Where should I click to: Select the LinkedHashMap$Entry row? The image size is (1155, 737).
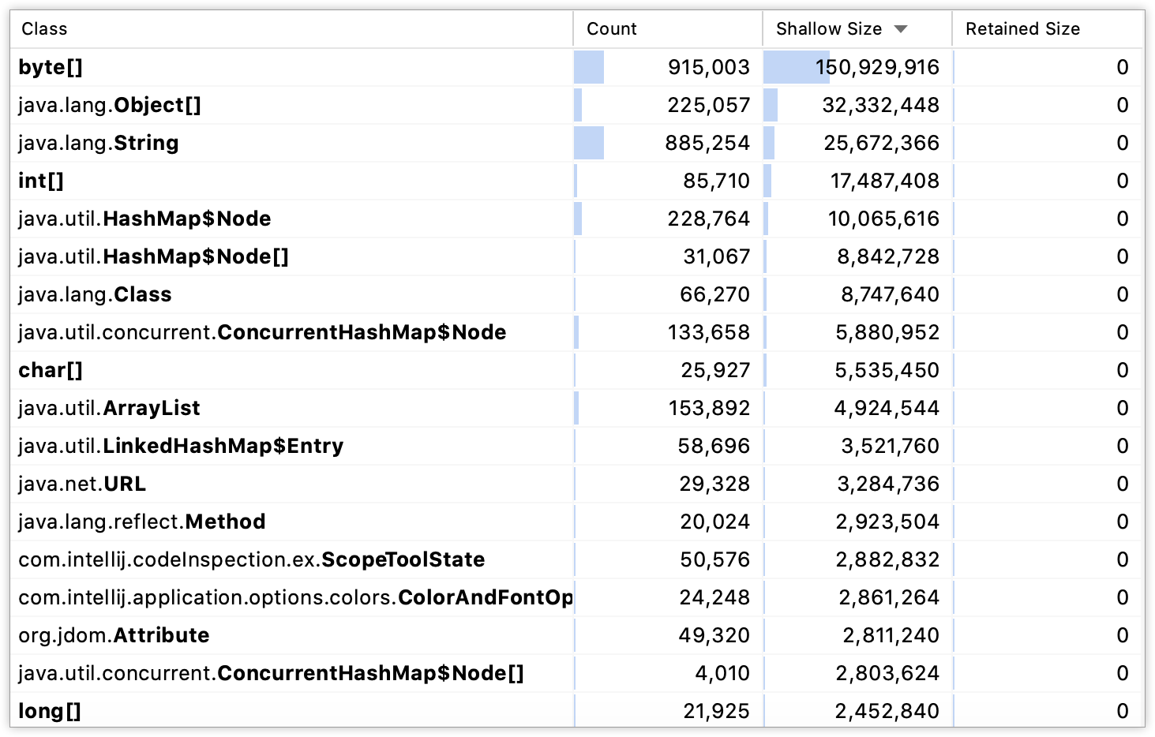pyautogui.click(x=180, y=446)
